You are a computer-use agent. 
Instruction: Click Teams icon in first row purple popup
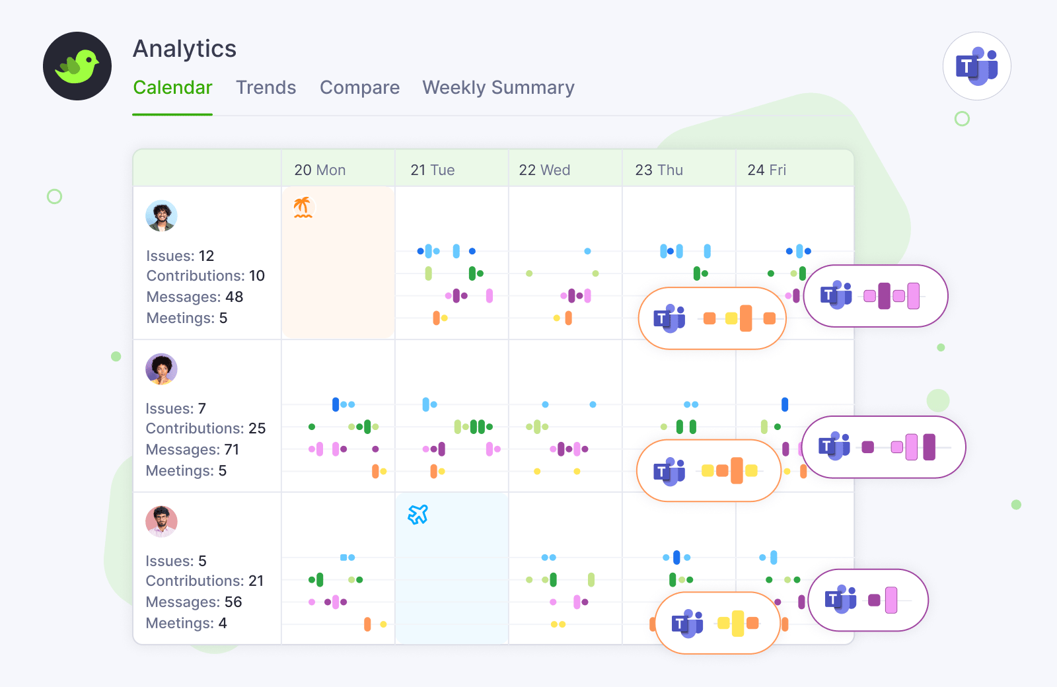836,295
